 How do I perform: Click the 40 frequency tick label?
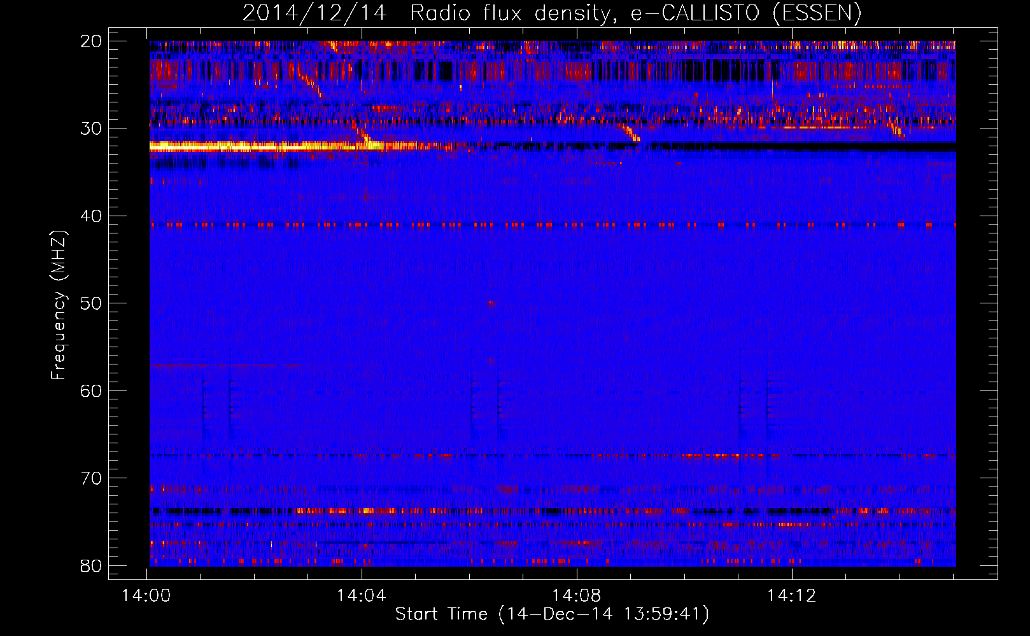point(91,216)
